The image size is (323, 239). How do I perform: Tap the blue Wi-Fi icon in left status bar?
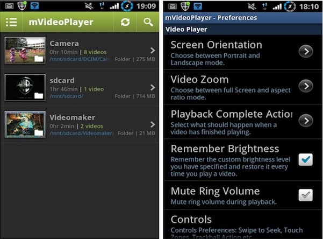[x=34, y=6]
